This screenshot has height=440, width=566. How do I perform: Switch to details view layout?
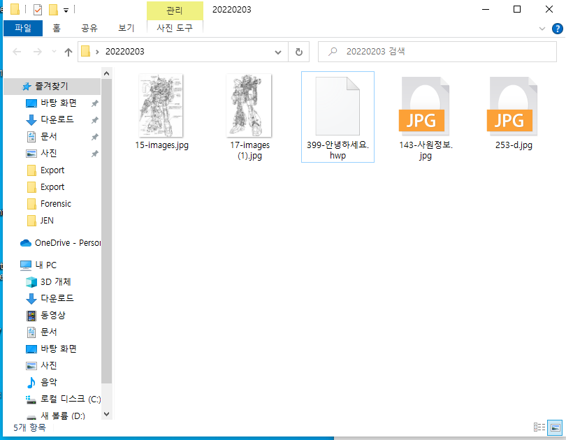pyautogui.click(x=539, y=427)
